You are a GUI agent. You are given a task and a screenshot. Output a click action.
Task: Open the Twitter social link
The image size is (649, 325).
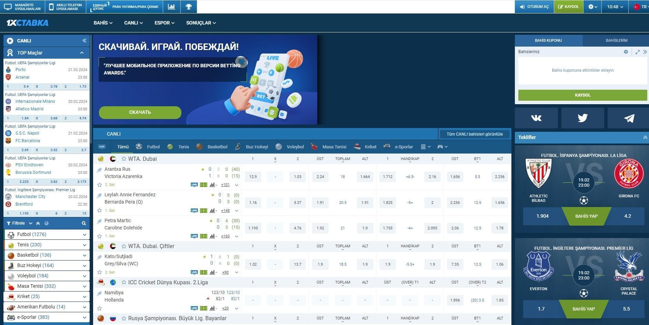(x=582, y=118)
